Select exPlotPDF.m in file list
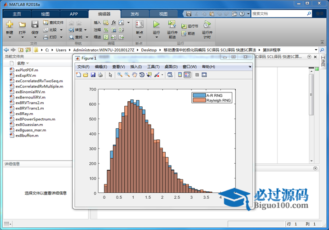This screenshot has width=329, height=230. 27,70
